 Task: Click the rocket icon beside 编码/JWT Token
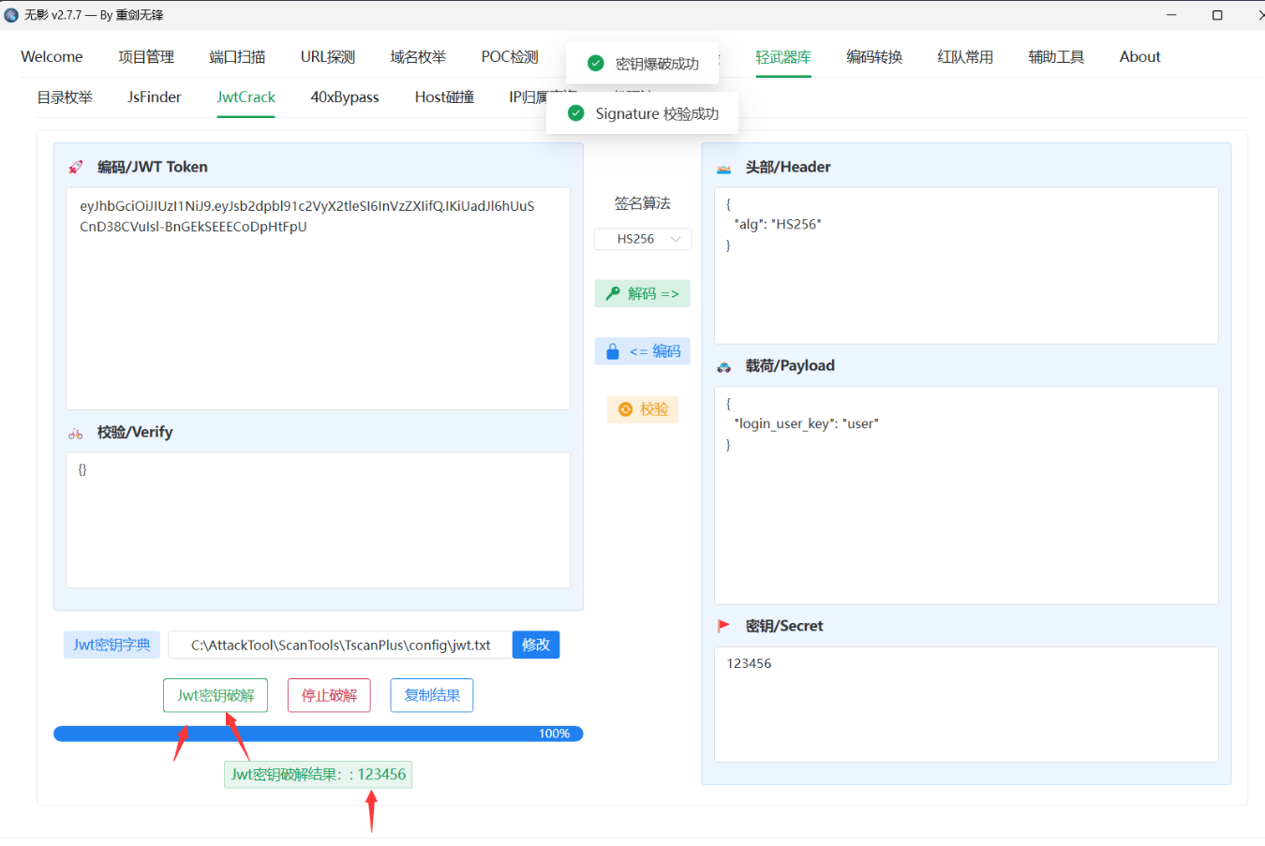pos(76,167)
